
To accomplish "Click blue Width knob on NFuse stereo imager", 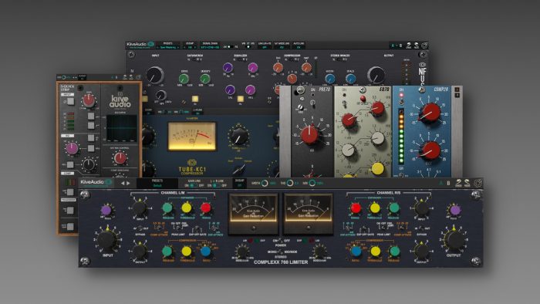I will pos(329,79).
